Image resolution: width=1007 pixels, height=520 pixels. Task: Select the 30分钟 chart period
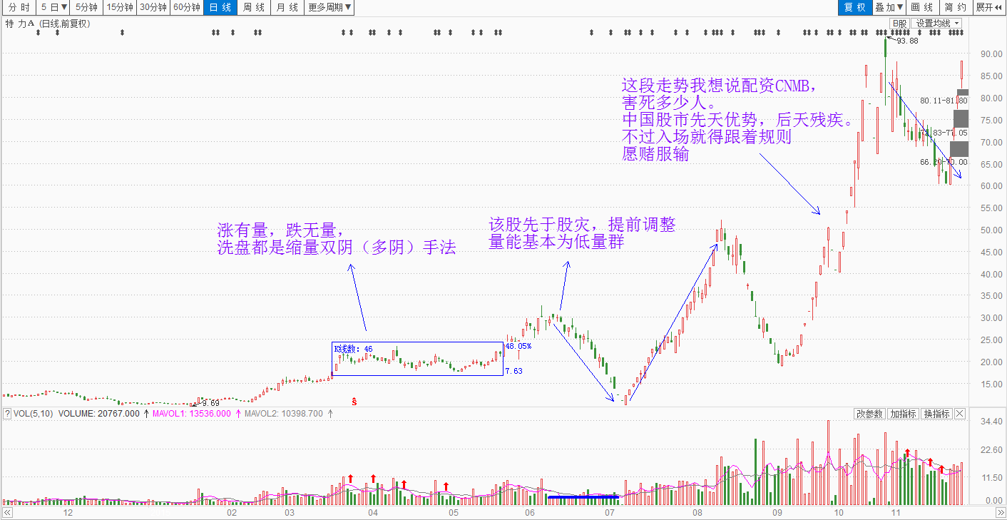[x=153, y=7]
